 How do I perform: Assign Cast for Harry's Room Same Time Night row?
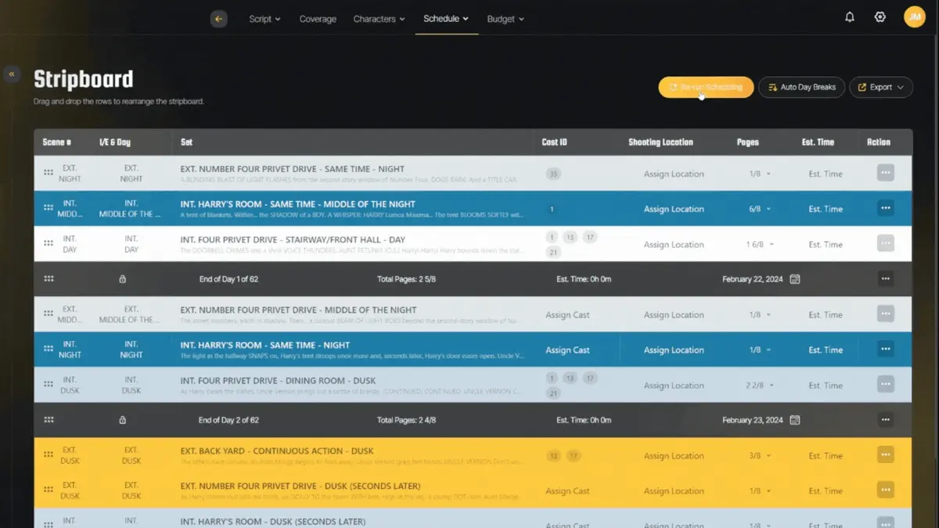(x=567, y=350)
